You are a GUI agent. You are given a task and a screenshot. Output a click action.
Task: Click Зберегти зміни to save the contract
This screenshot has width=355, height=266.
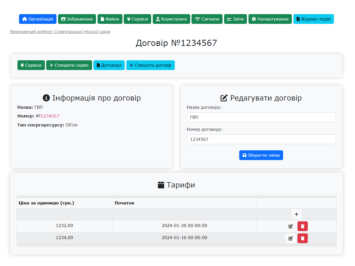point(261,155)
